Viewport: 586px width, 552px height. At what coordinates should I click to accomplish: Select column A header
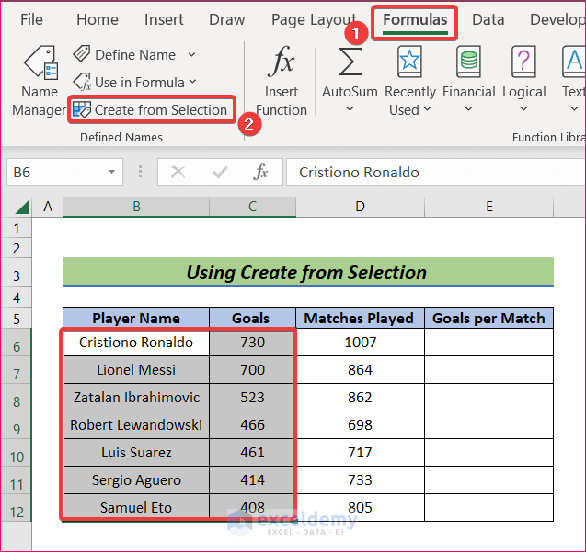[48, 207]
